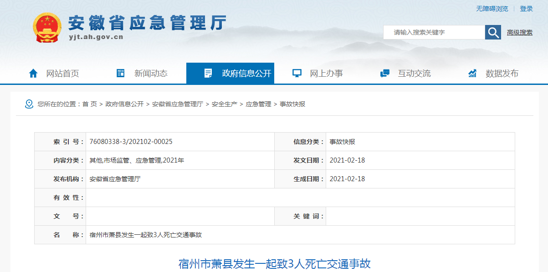The height and width of the screenshot is (272, 548).
Task: Click breadcrumb link 首 页
Action: [89, 104]
